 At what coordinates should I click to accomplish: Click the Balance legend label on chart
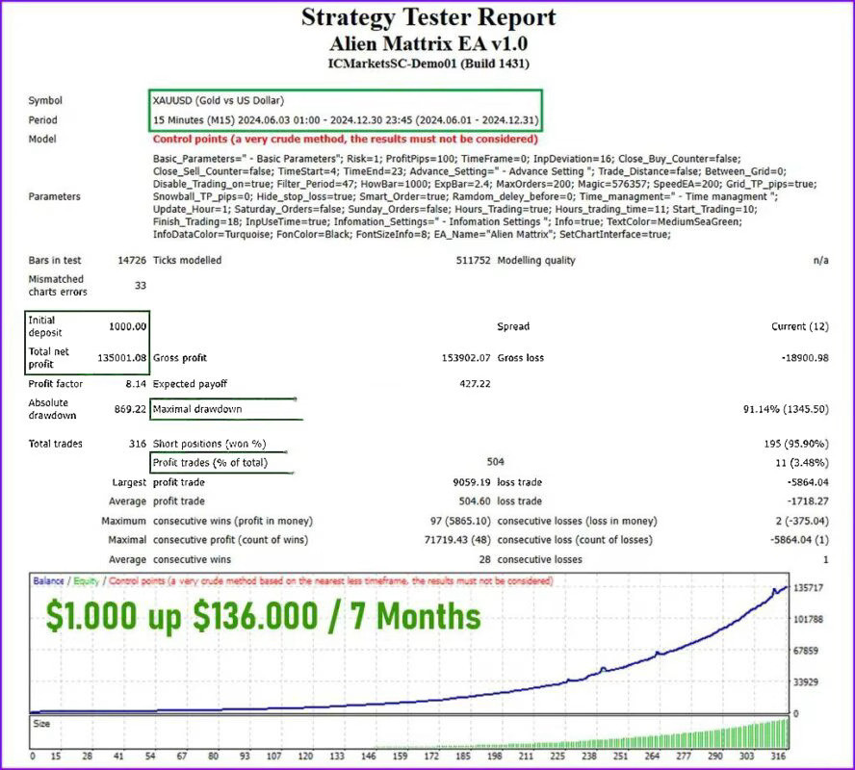coord(49,581)
